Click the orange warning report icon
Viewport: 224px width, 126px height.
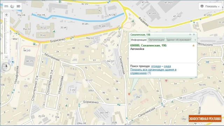coord(194,45)
